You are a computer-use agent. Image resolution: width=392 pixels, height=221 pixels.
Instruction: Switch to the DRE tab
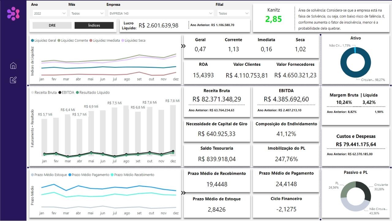coord(52,25)
